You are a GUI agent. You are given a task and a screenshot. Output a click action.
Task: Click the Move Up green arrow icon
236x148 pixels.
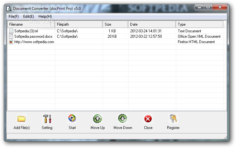click(x=98, y=119)
